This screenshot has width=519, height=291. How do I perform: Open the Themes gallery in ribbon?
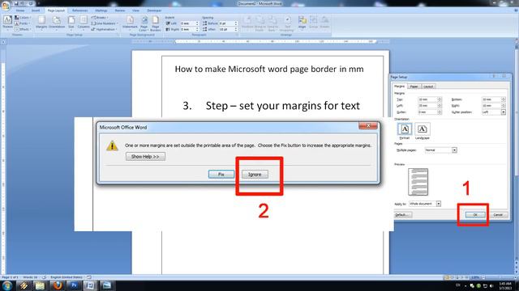(x=7, y=23)
